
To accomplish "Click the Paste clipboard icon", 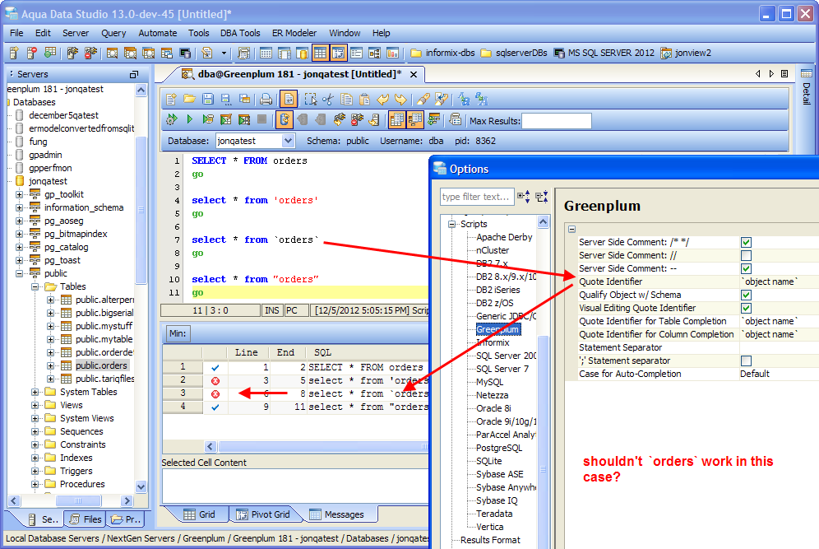I will pos(364,99).
